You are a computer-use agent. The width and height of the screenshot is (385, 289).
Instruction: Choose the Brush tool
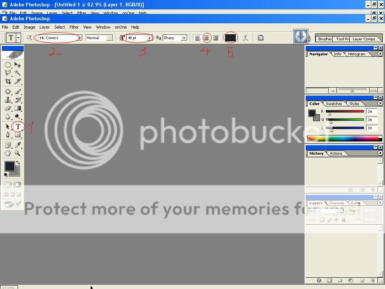17,92
